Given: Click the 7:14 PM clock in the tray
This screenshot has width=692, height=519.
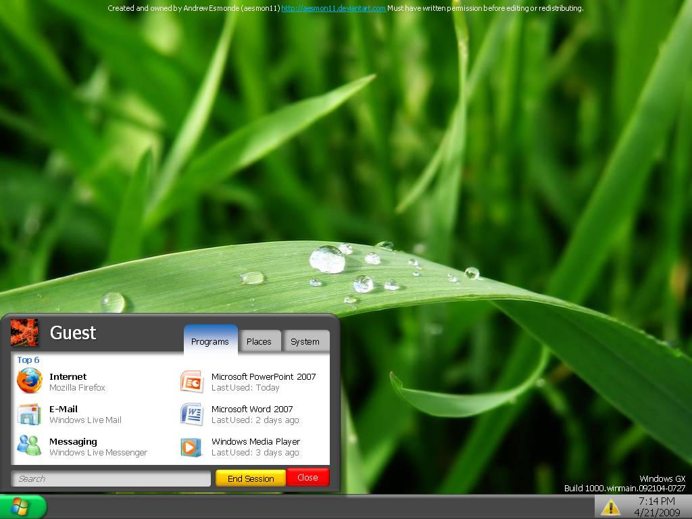Looking at the screenshot, I should point(658,501).
